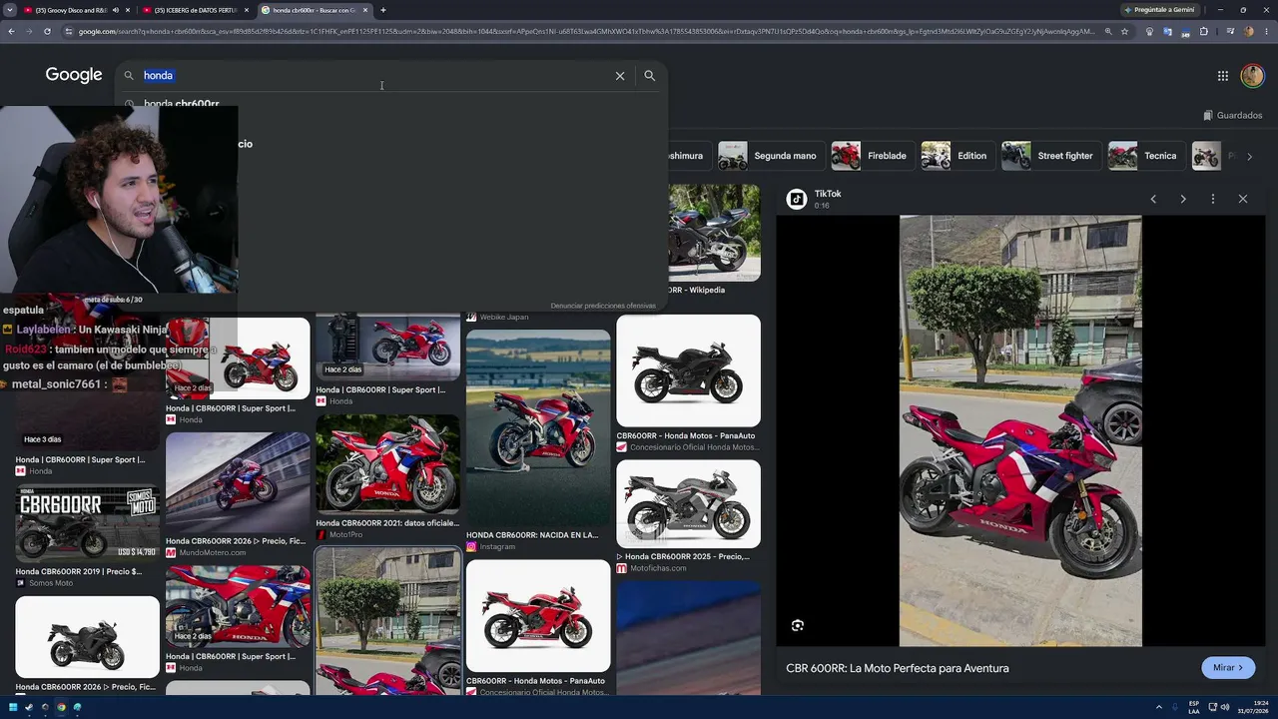The width and height of the screenshot is (1278, 719).
Task: Click the browser address bar URL
Action: [x=586, y=32]
